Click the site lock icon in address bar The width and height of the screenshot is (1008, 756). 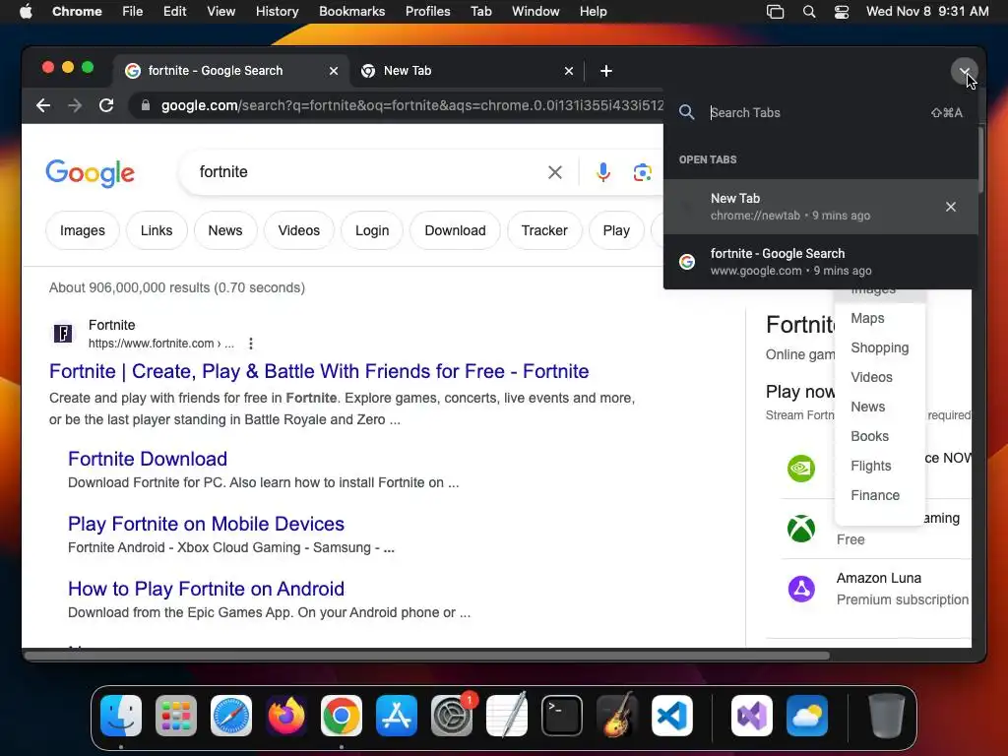tap(146, 105)
